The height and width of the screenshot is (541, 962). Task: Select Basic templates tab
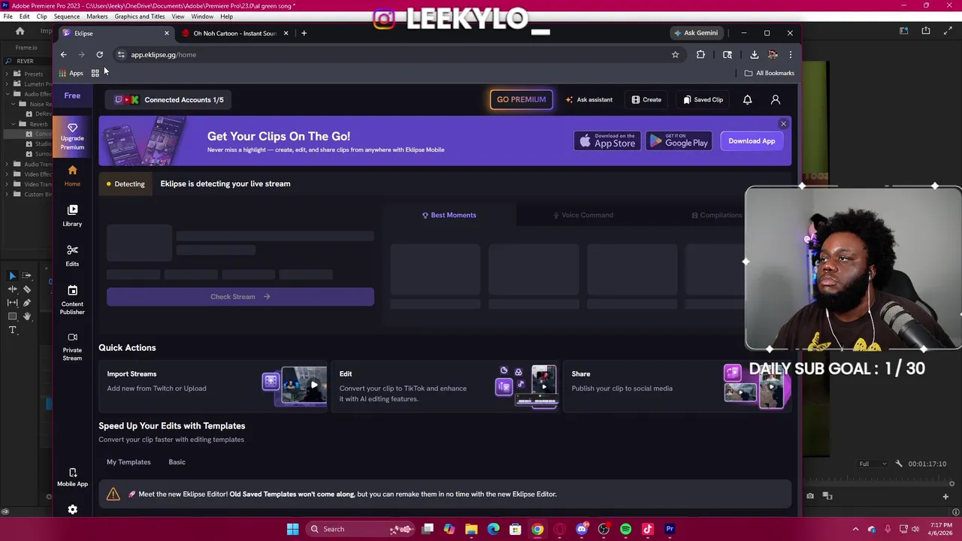click(x=177, y=462)
